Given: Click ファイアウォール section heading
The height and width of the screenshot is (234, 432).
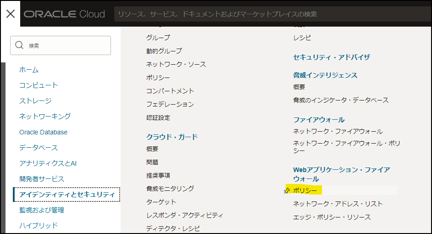Looking at the screenshot, I should pyautogui.click(x=319, y=120).
